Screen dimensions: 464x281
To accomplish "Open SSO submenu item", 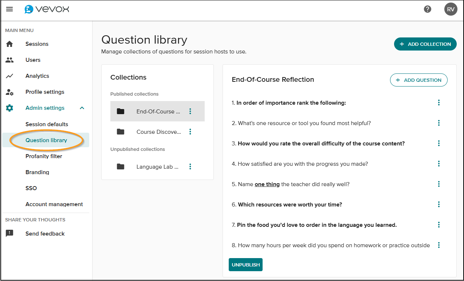I will pyautogui.click(x=31, y=188).
